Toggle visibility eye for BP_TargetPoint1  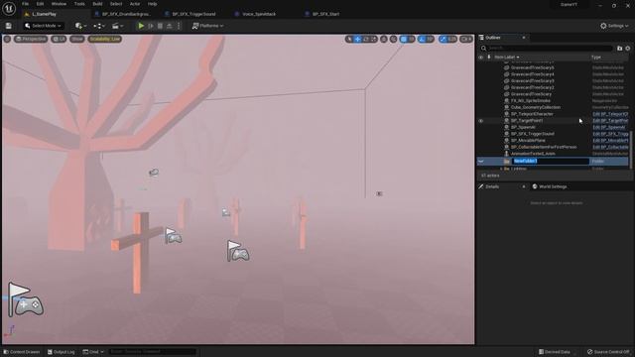pos(480,121)
